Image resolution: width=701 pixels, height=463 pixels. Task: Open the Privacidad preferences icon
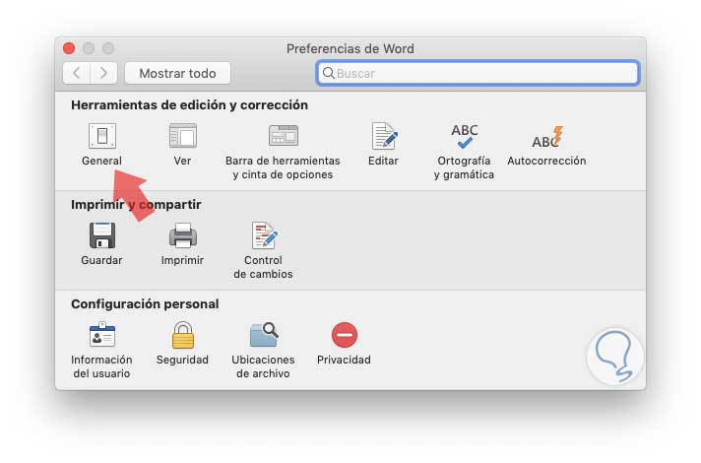tap(344, 335)
